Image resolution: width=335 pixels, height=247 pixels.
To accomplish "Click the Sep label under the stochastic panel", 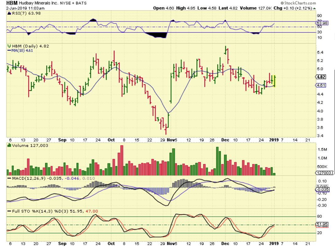I will 62,244.
